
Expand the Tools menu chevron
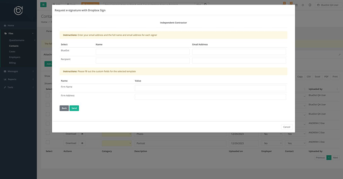coord(33,87)
